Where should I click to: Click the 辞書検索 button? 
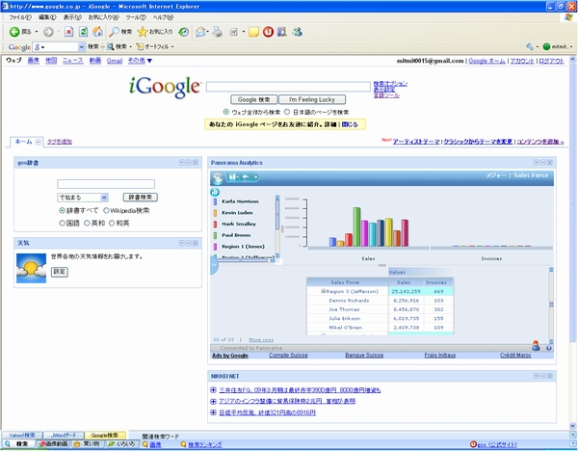click(140, 198)
